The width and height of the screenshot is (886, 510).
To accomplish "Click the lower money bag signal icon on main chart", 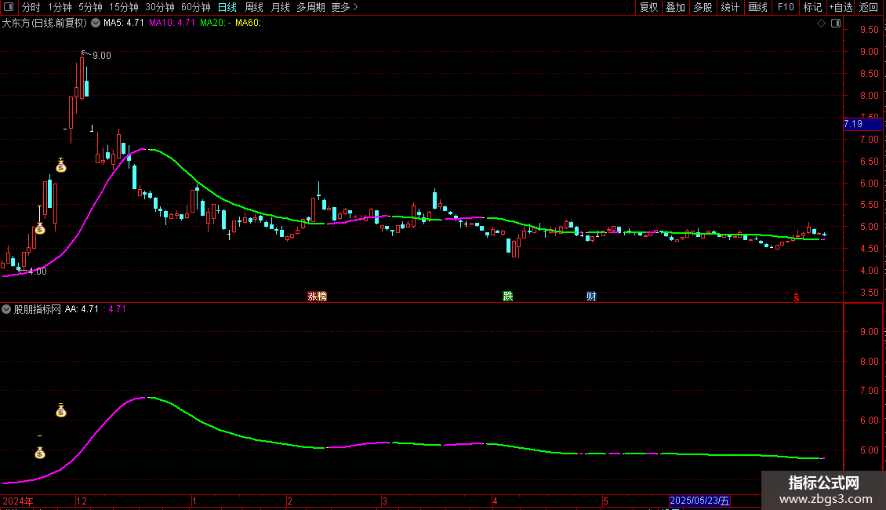I will point(39,228).
